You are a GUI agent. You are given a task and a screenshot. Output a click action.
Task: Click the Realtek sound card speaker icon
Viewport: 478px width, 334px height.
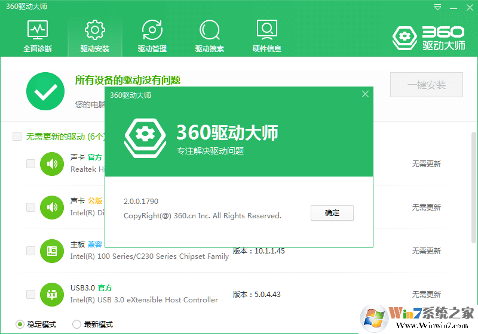click(52, 163)
